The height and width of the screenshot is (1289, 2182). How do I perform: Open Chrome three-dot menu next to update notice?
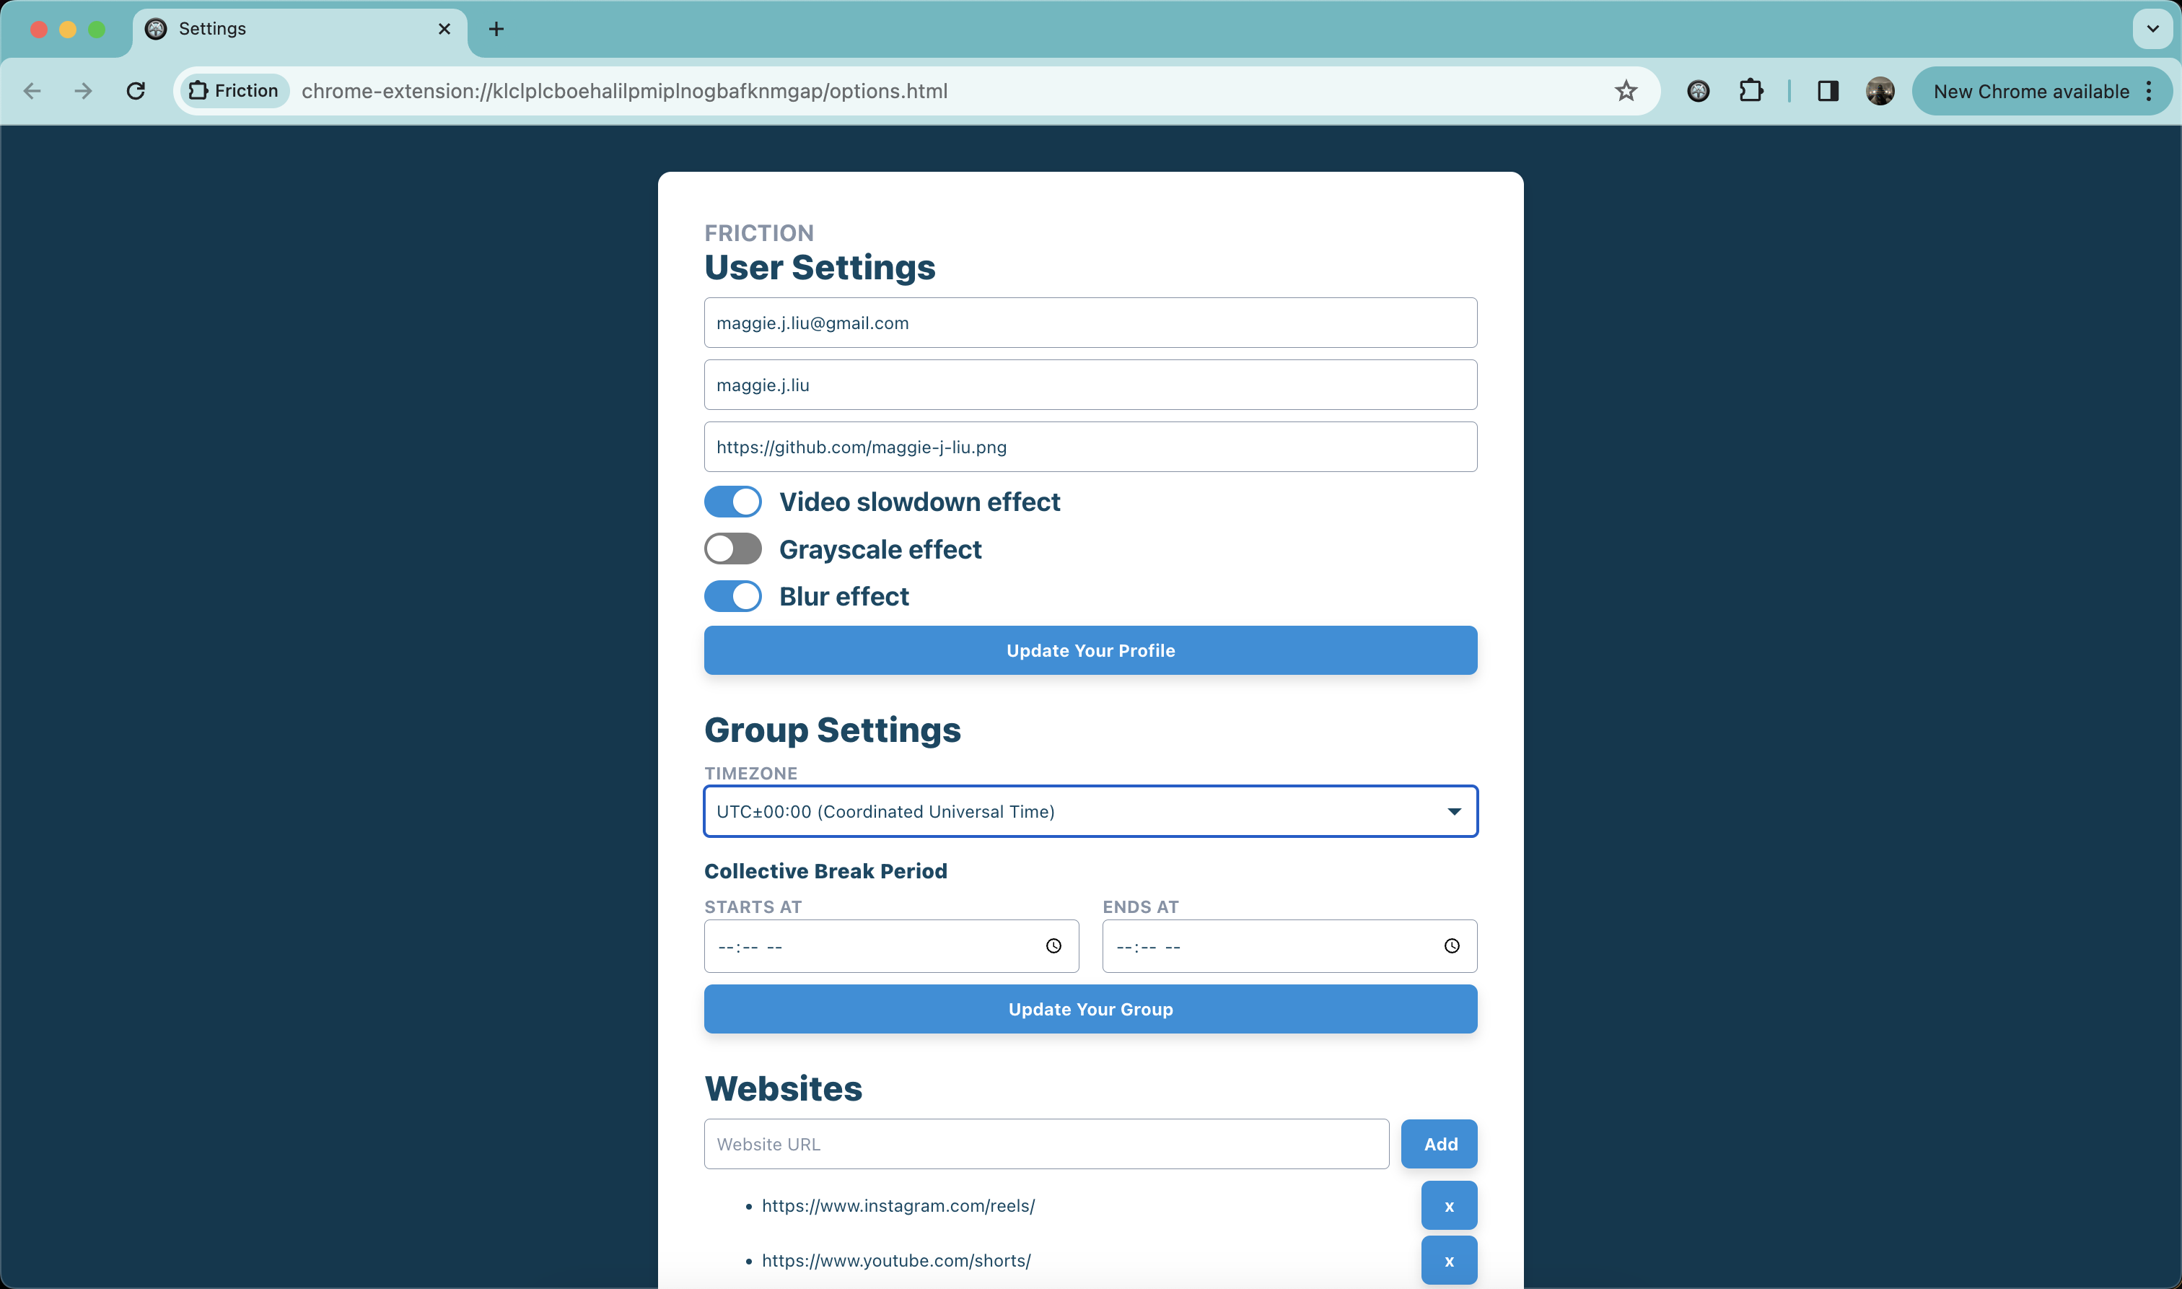click(x=2149, y=91)
